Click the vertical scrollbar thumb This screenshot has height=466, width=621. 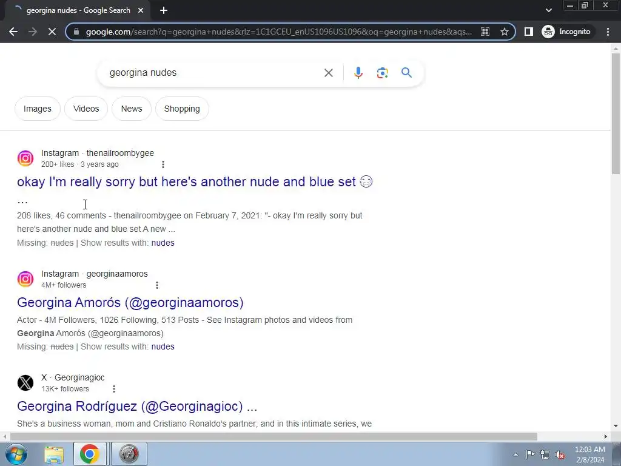tap(616, 113)
